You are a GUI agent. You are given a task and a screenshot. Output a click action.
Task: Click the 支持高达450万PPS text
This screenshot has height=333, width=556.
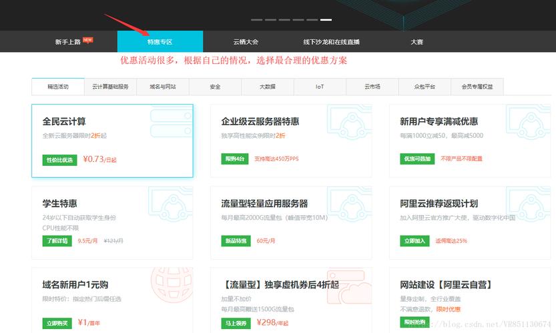tap(276, 159)
